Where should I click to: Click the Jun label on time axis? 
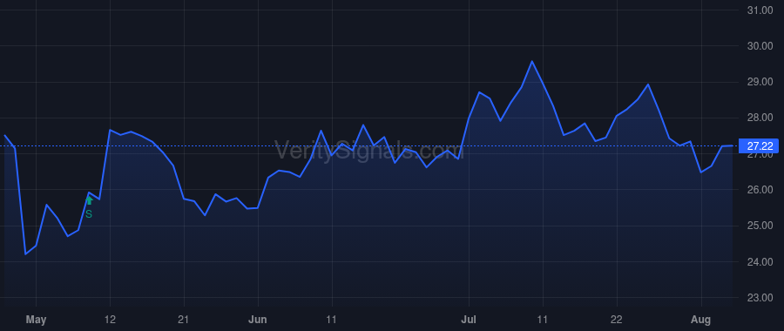258,320
